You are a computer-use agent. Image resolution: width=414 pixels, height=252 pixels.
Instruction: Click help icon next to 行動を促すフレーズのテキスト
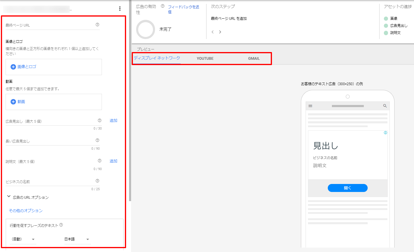tap(61, 225)
